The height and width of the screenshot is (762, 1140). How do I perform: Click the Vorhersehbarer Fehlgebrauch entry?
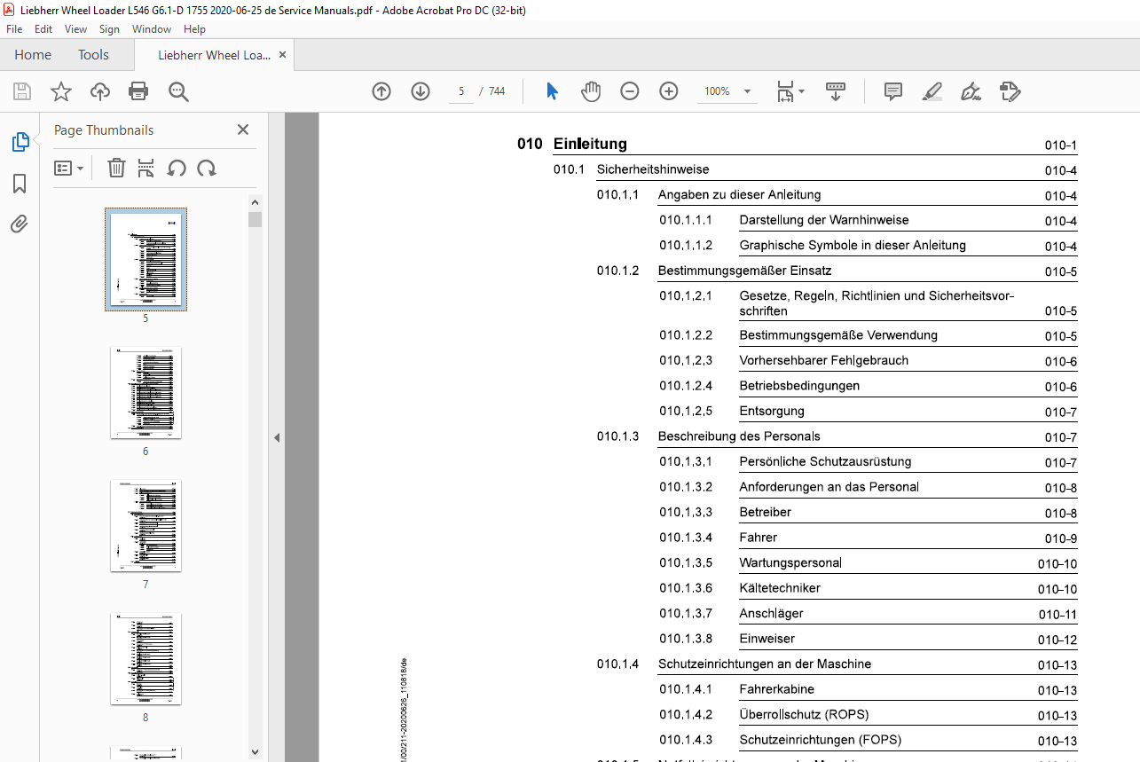824,360
